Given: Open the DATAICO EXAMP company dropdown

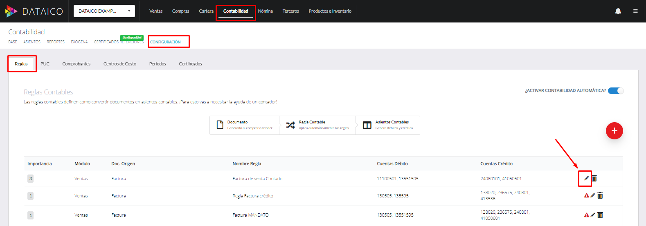Looking at the screenshot, I should [x=104, y=11].
